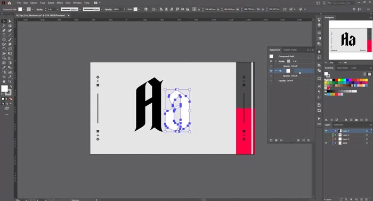Switch Swatches panel to thumbnail view
The width and height of the screenshot is (373, 201).
(369, 74)
